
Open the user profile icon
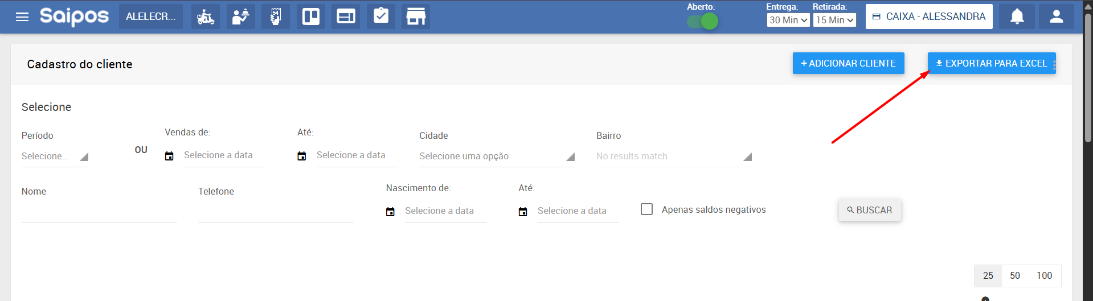[1056, 17]
